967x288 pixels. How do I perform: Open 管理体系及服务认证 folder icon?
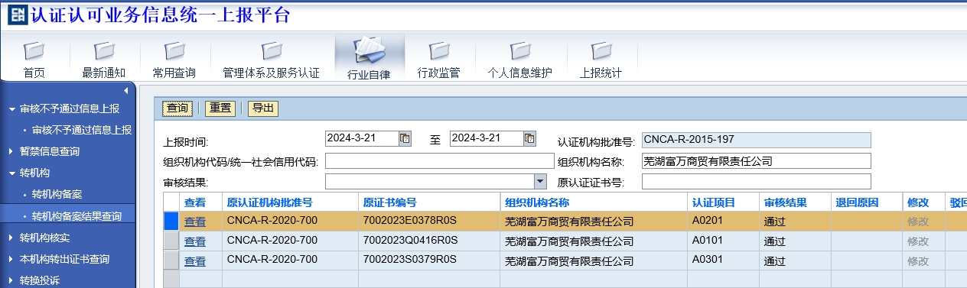pos(271,51)
